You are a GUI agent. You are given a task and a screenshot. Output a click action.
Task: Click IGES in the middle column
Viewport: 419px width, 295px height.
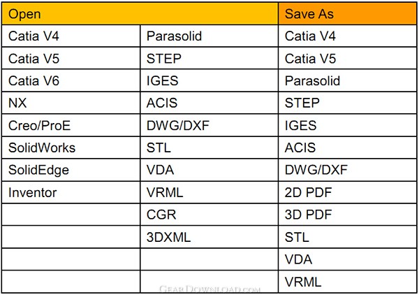209,80
